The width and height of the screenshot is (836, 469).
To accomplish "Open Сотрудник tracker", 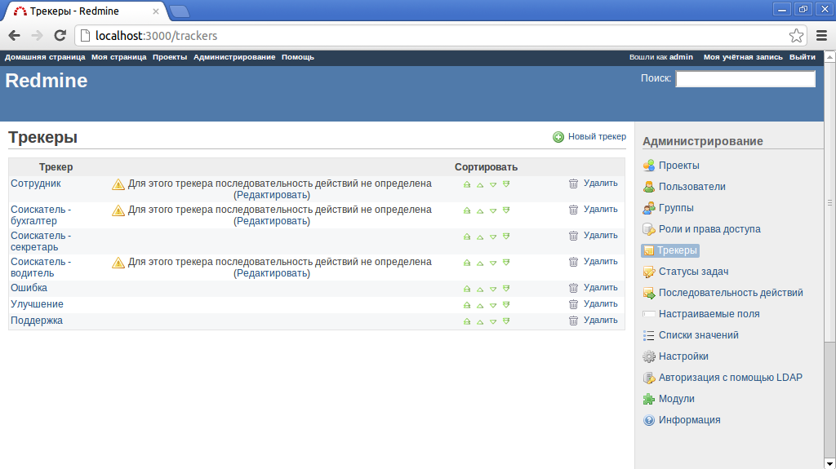I will [36, 184].
